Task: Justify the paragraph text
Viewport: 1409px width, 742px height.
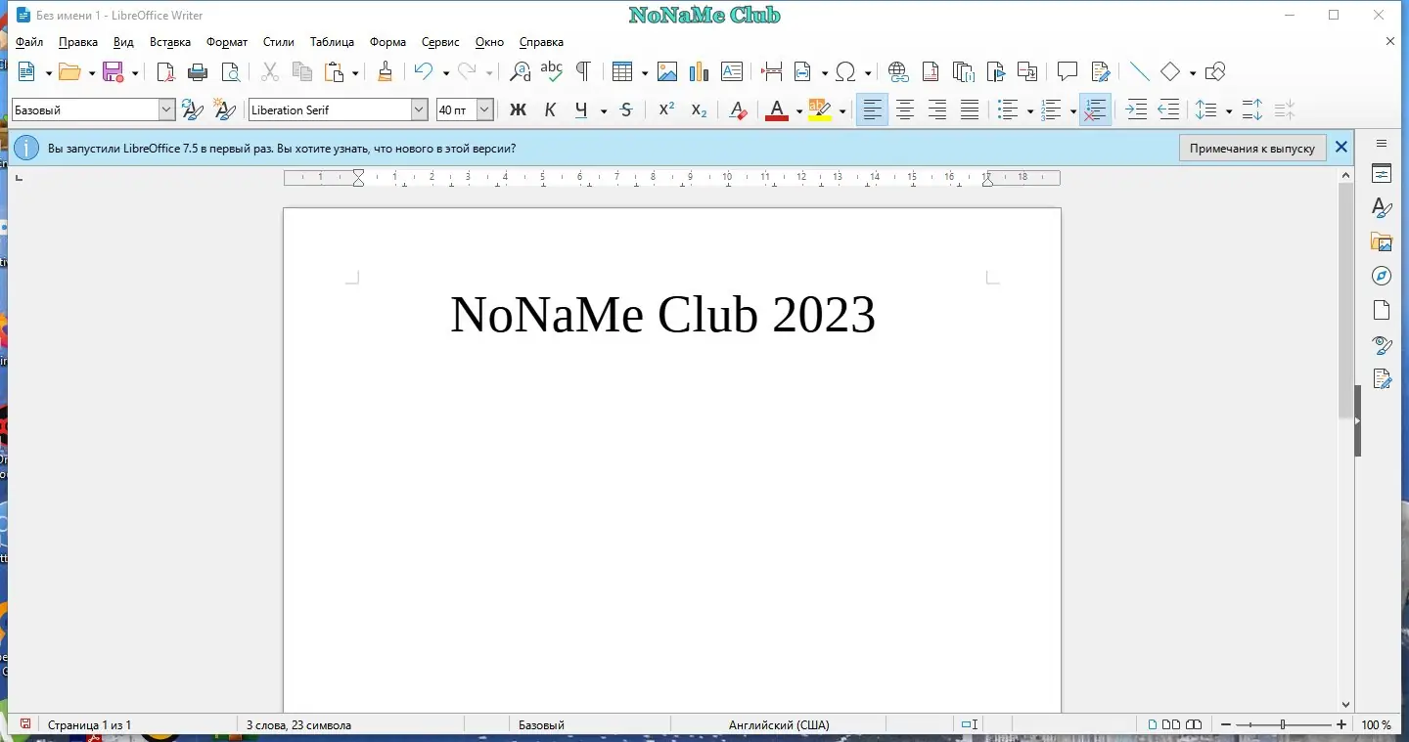Action: coord(969,110)
